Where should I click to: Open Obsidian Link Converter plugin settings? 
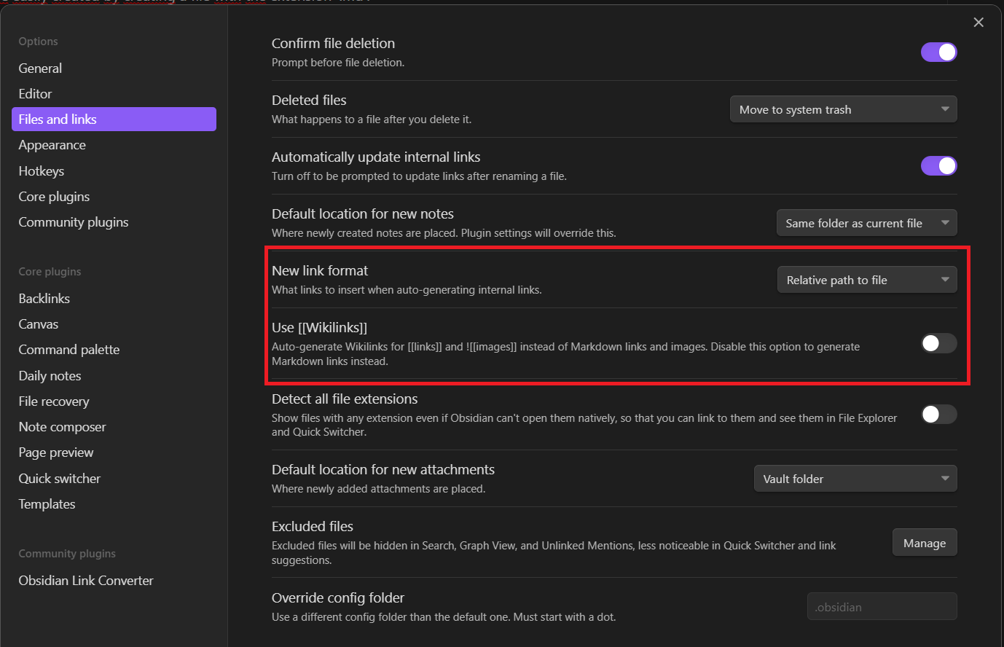(86, 581)
